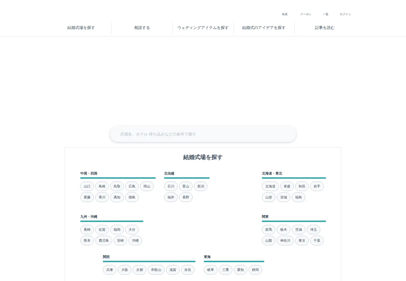Pick 岩手 prefecture chip

point(317,186)
